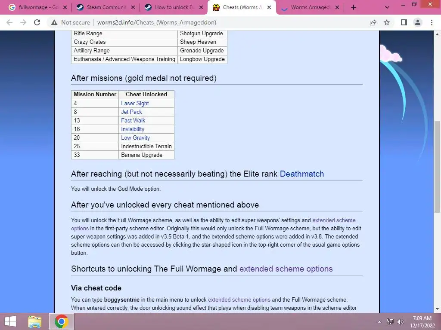Close the fullwormage Google tab
Viewport: 441px width, 330px height.
[65, 7]
